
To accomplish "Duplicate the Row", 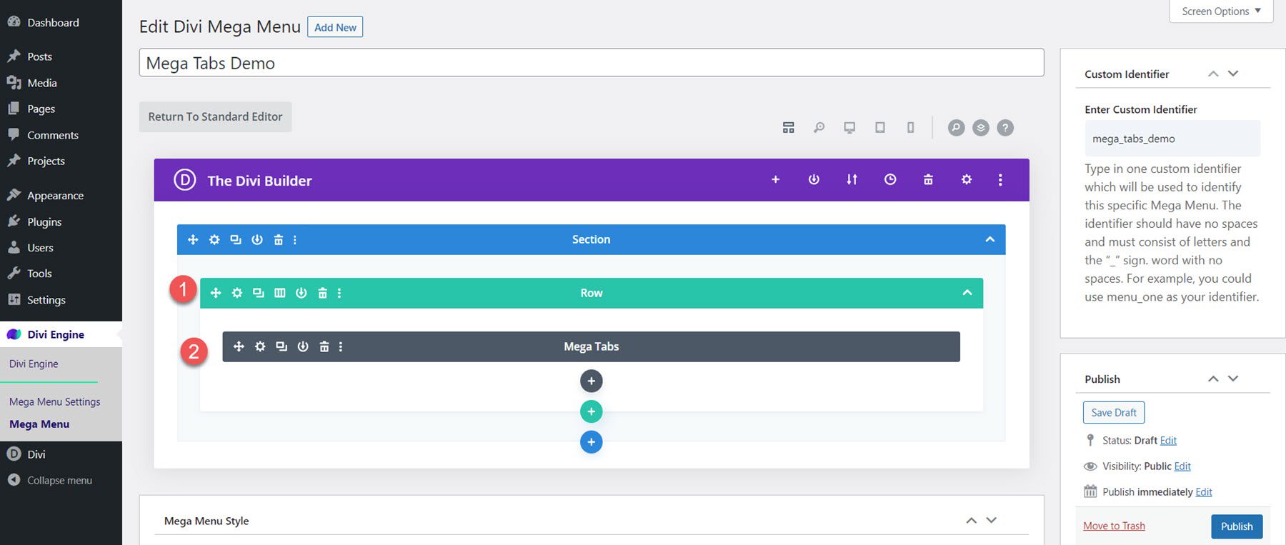I will point(259,293).
